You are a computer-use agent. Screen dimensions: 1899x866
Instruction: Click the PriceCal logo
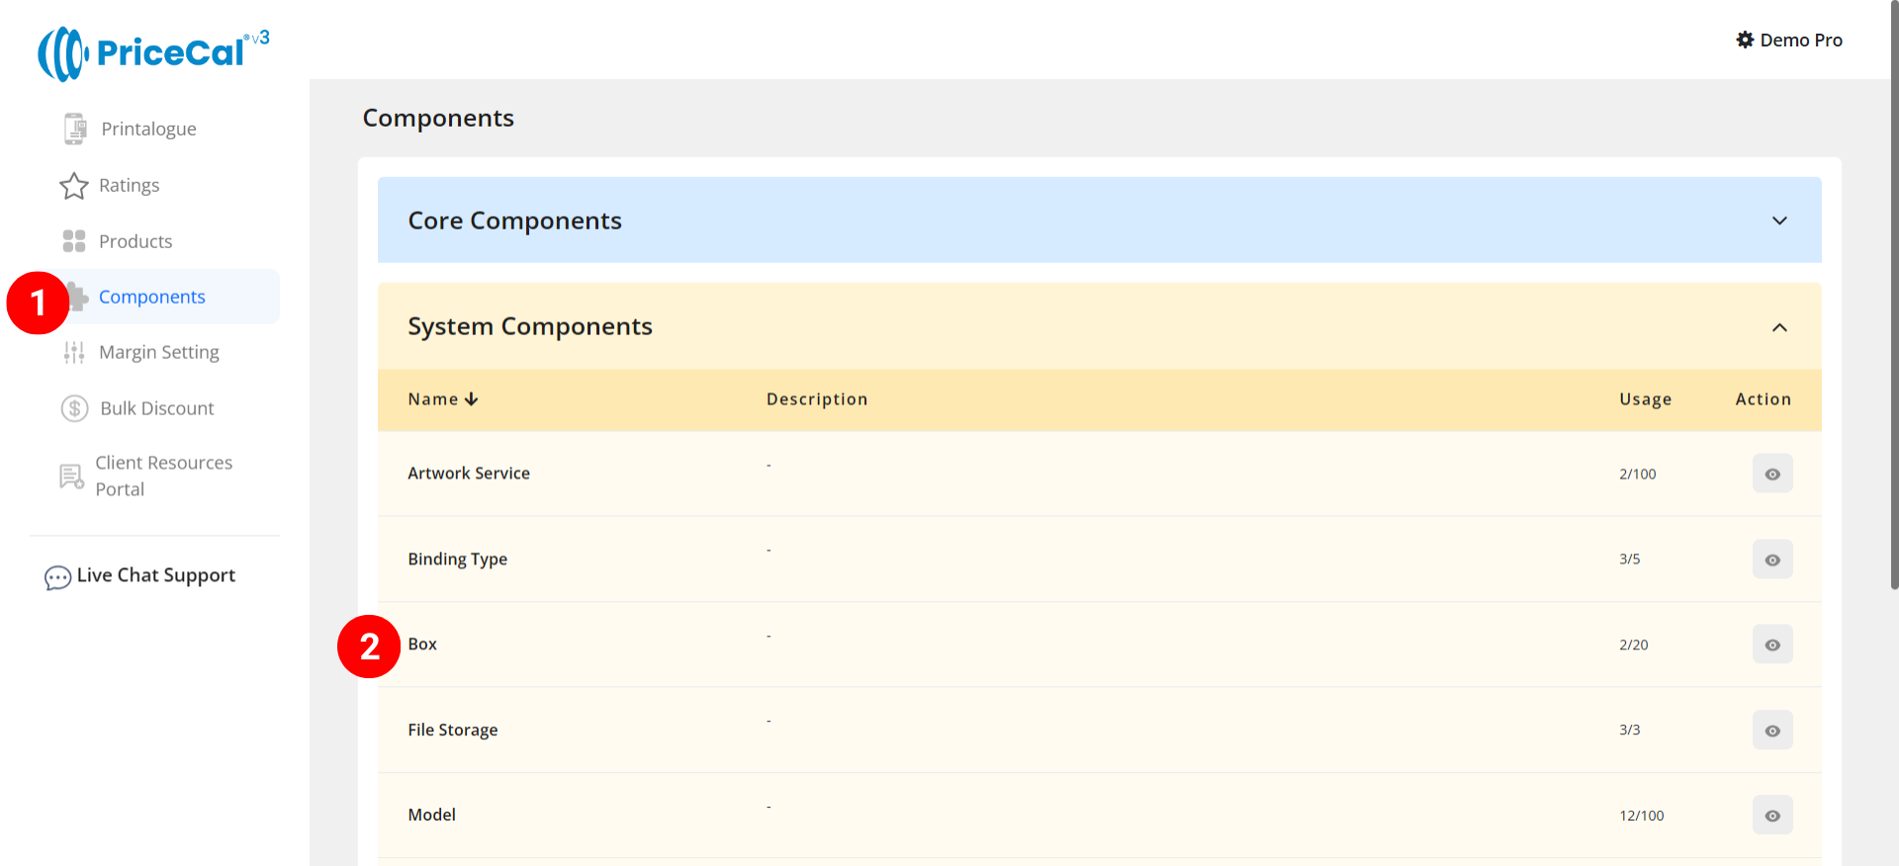point(153,52)
